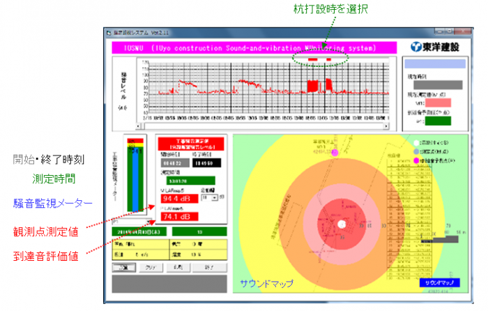This screenshot has height=311, width=488.
Task: Click the black end time field
Action: tap(206, 163)
